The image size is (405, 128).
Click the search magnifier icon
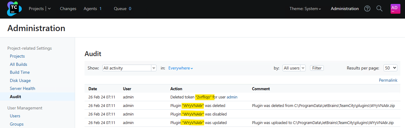click(x=379, y=9)
